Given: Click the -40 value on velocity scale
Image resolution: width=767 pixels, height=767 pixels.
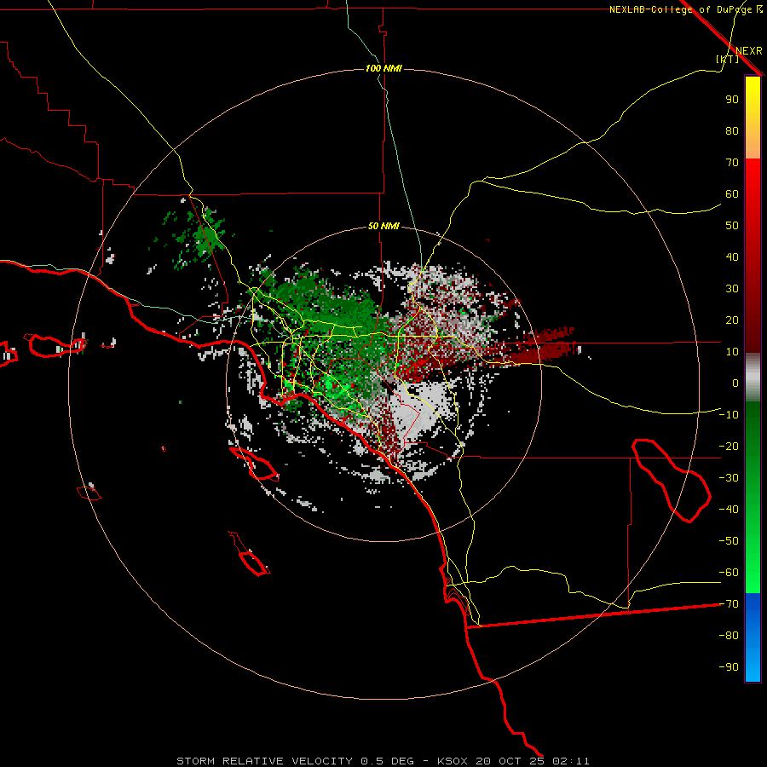Looking at the screenshot, I should tap(729, 510).
